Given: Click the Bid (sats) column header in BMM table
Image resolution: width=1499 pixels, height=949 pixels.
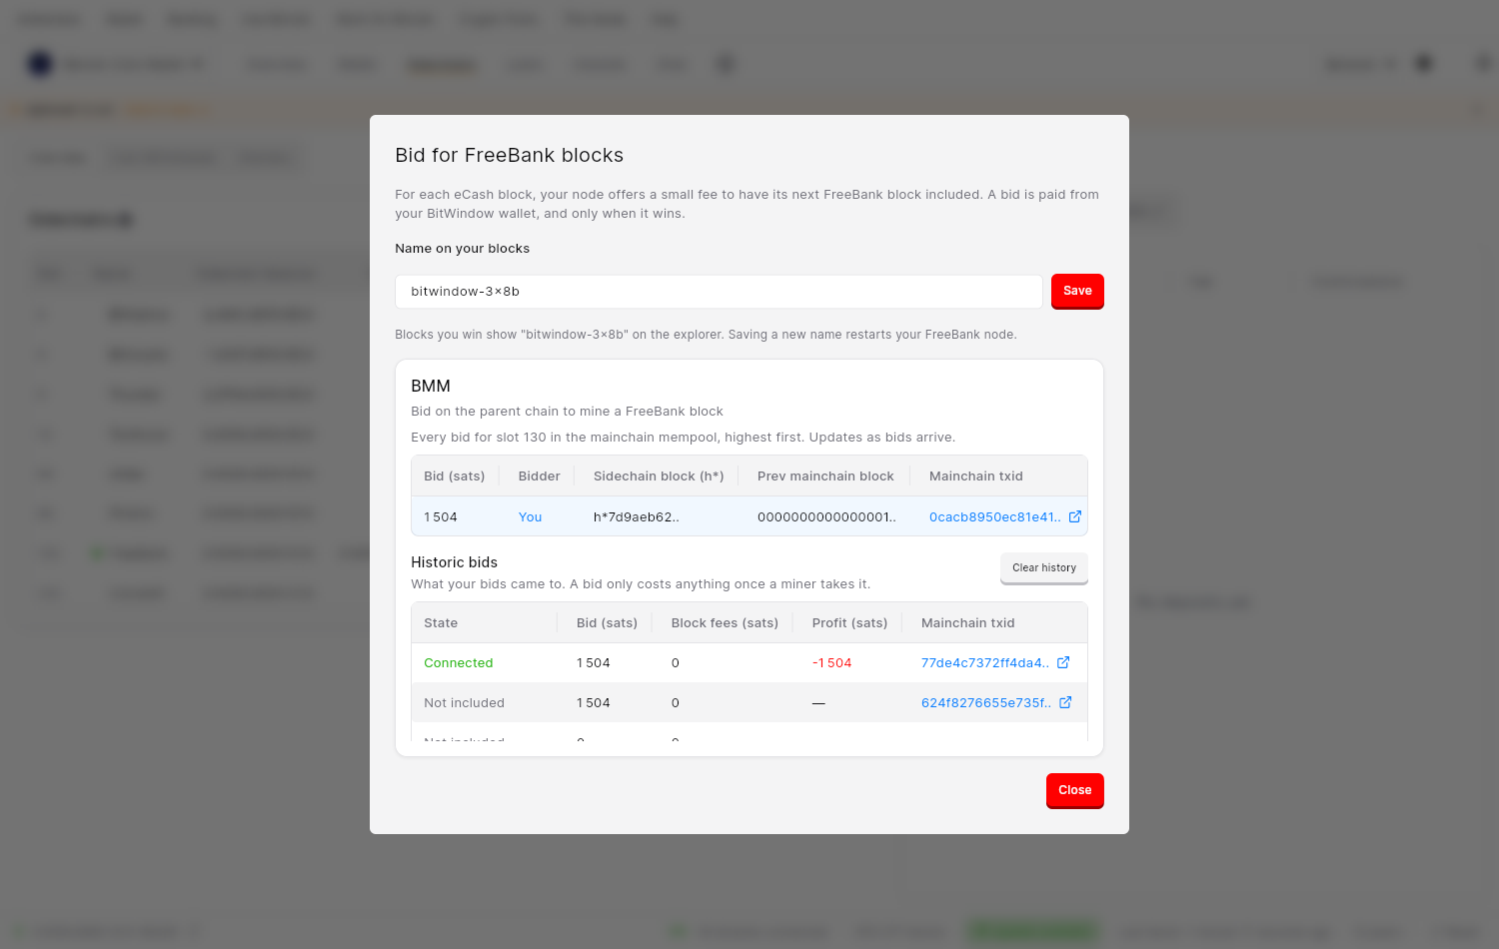Looking at the screenshot, I should pyautogui.click(x=455, y=476).
